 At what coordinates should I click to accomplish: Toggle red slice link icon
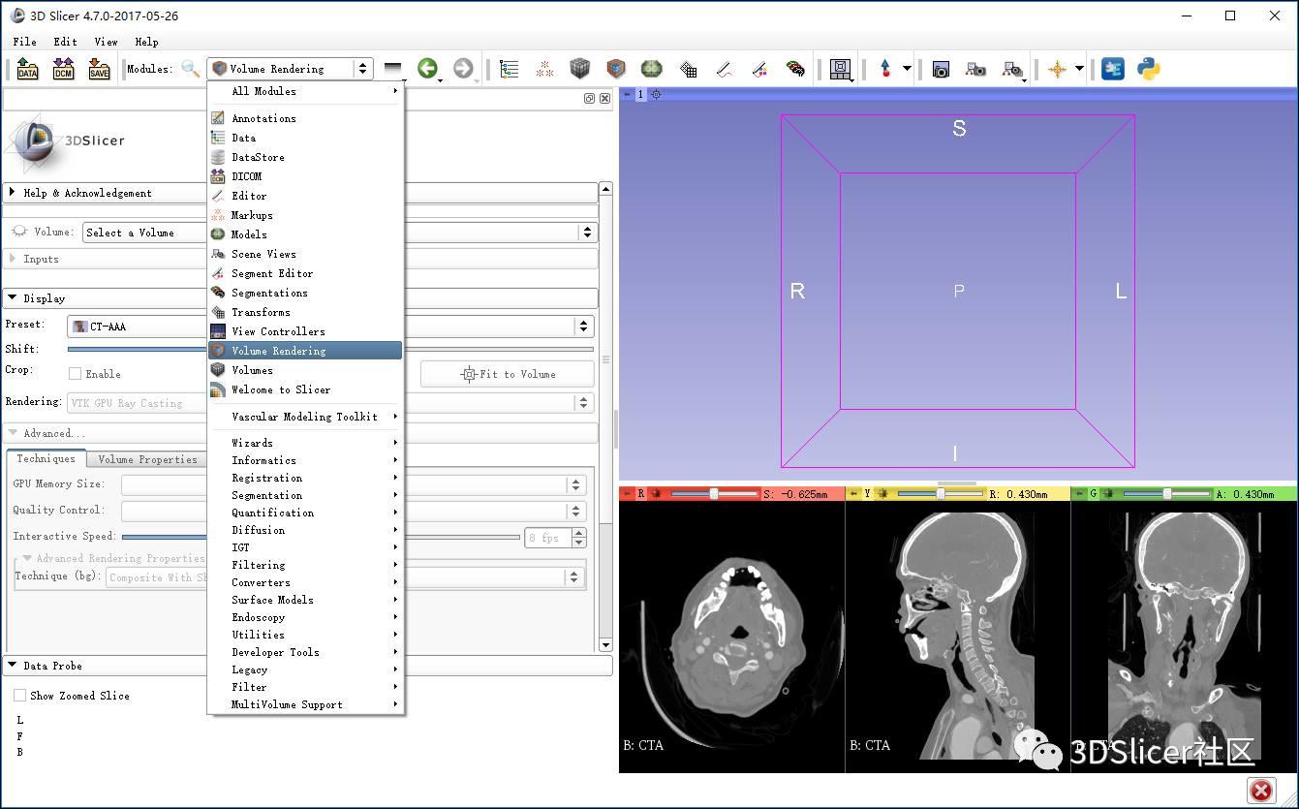tap(656, 493)
